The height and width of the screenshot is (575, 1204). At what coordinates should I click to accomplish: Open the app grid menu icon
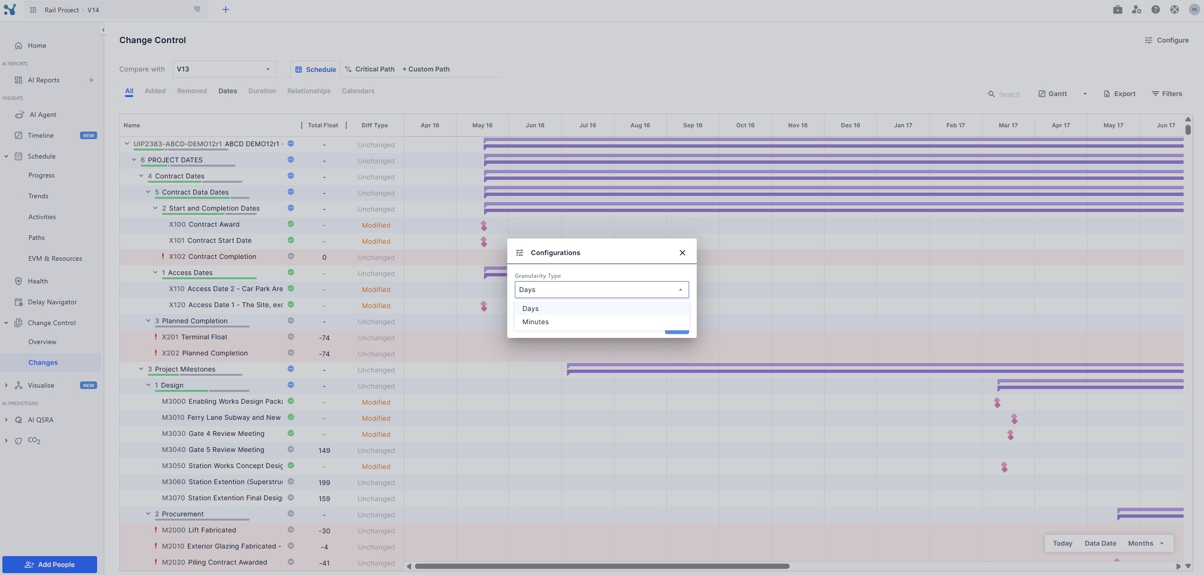33,9
